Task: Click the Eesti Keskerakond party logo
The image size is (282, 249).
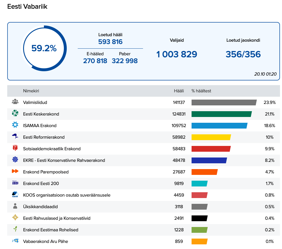Action: coord(15,113)
